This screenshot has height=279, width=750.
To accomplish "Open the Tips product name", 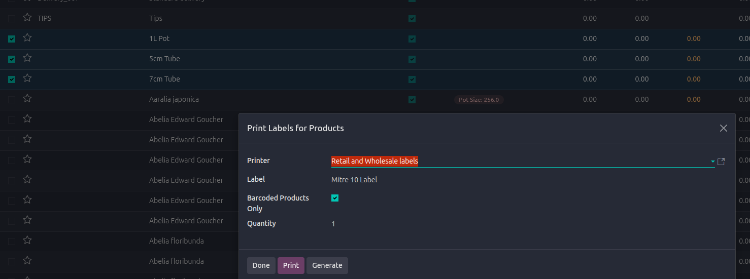I will 156,18.
